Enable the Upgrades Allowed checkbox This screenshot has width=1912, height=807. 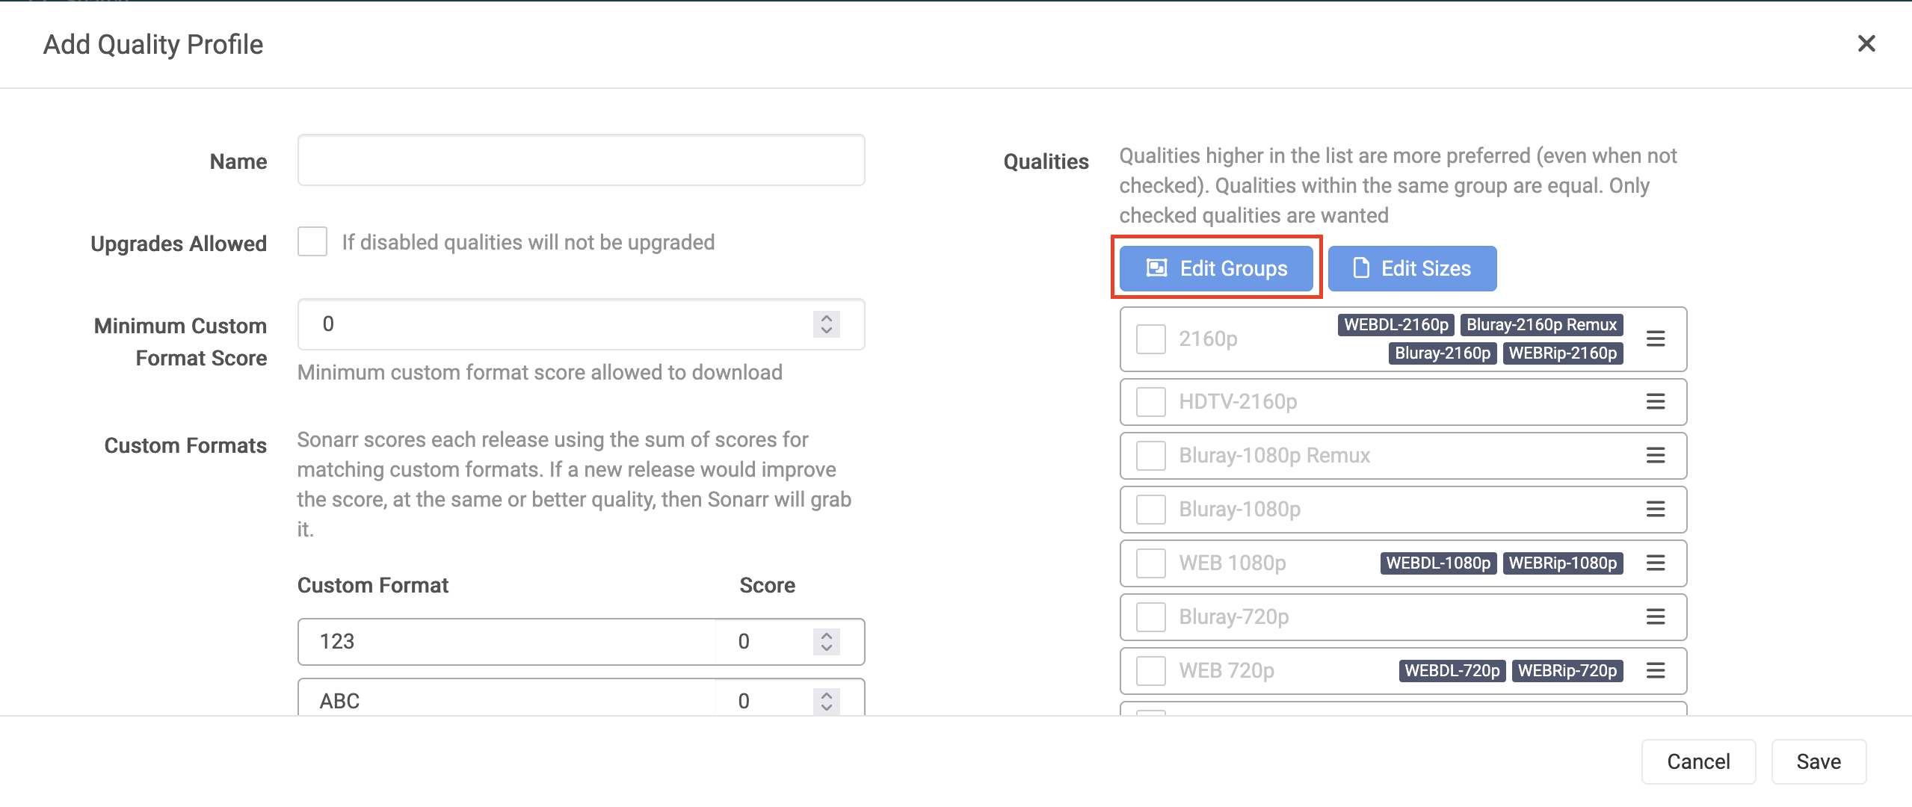pos(312,242)
